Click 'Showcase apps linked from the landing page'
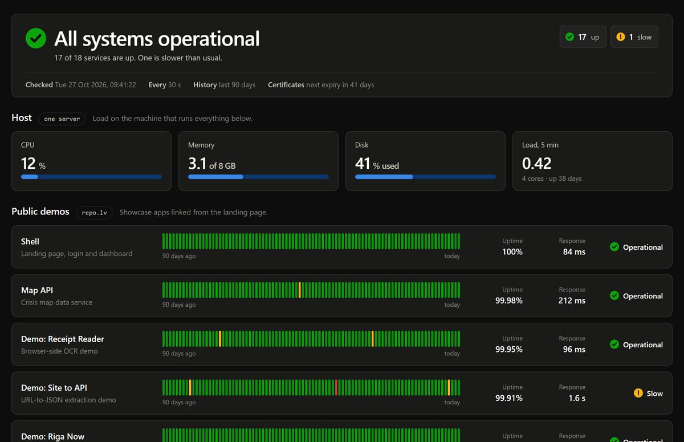This screenshot has width=684, height=442. click(193, 212)
